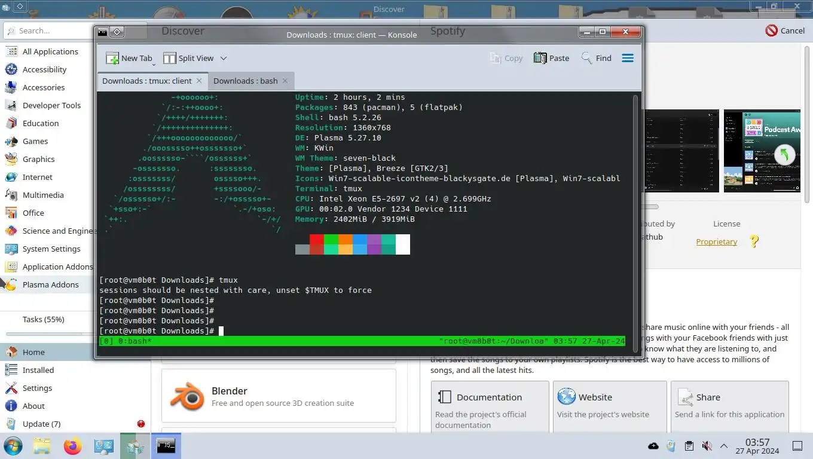Viewport: 813px width, 459px height.
Task: Toggle the Konsole on-all-desktops pin button
Action: tap(117, 32)
